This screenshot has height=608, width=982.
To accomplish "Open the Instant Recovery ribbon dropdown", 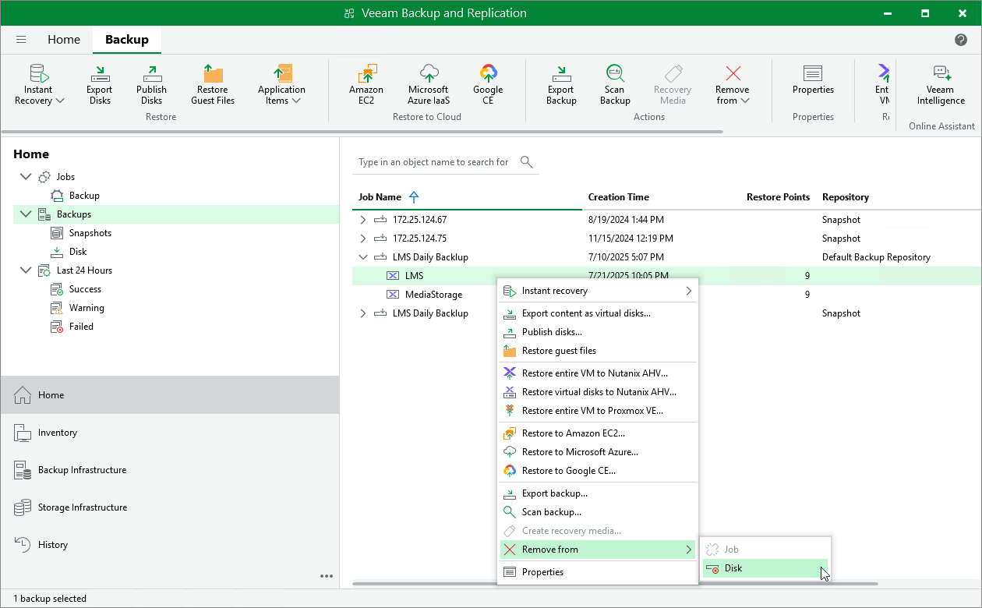I will [x=38, y=84].
